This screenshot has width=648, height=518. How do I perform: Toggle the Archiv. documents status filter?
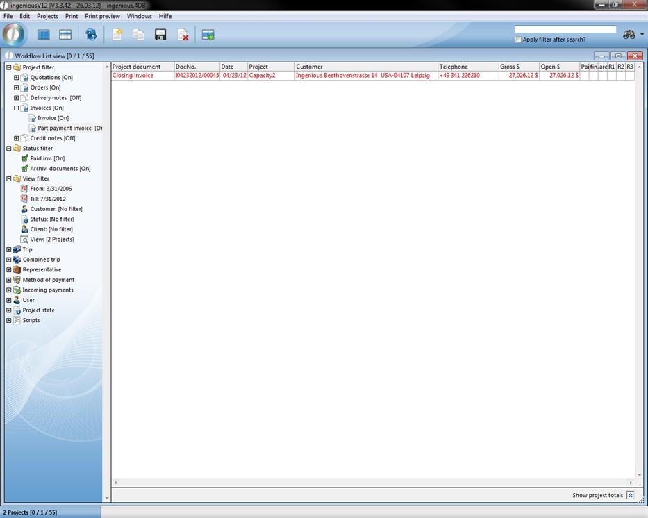[x=25, y=169]
